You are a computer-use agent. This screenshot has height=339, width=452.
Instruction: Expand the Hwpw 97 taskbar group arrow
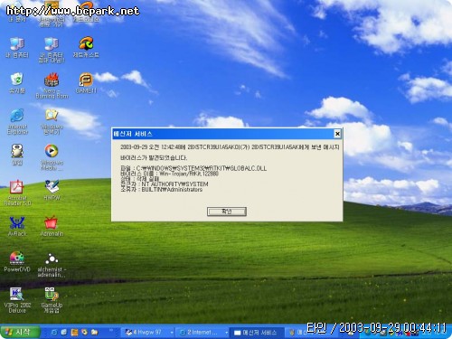(172, 333)
